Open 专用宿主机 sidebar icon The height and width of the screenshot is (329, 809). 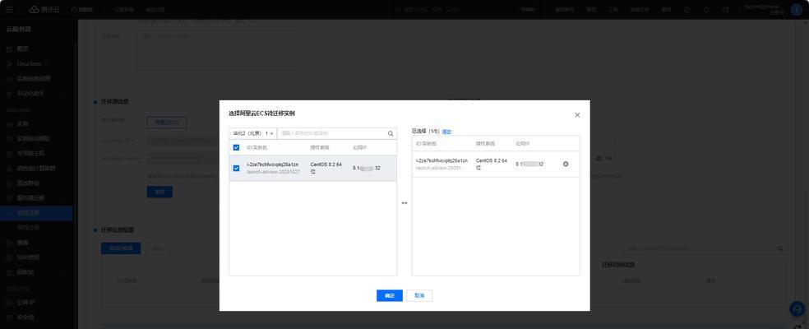[x=9, y=153]
